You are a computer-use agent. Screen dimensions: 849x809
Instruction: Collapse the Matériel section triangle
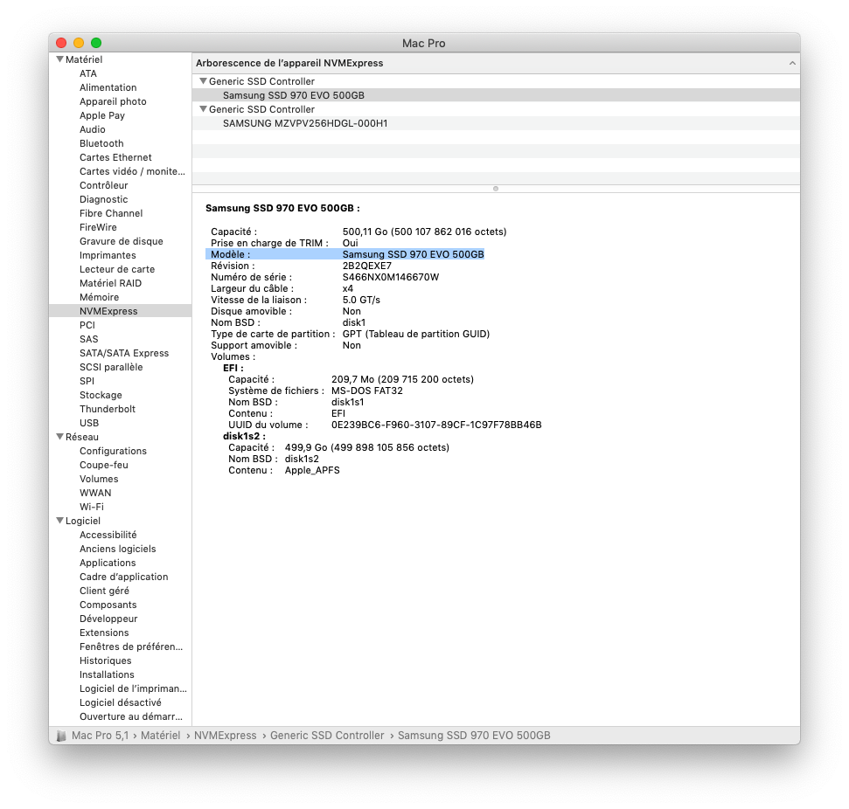pos(59,59)
